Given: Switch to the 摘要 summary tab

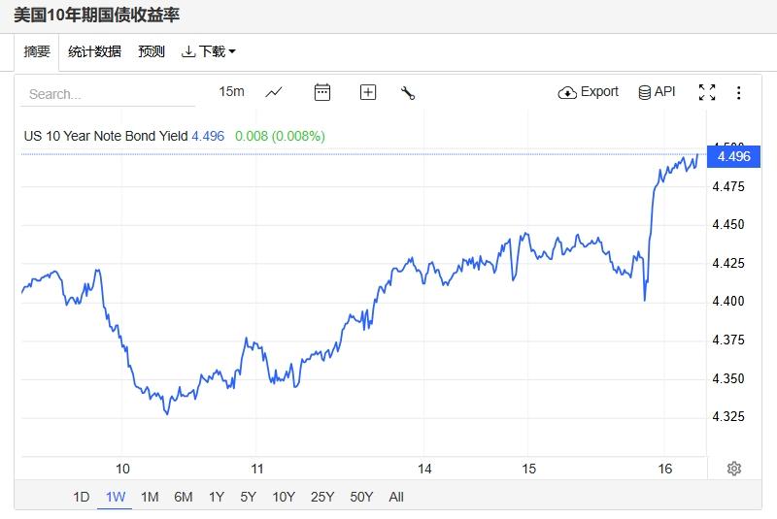Looking at the screenshot, I should [x=37, y=51].
